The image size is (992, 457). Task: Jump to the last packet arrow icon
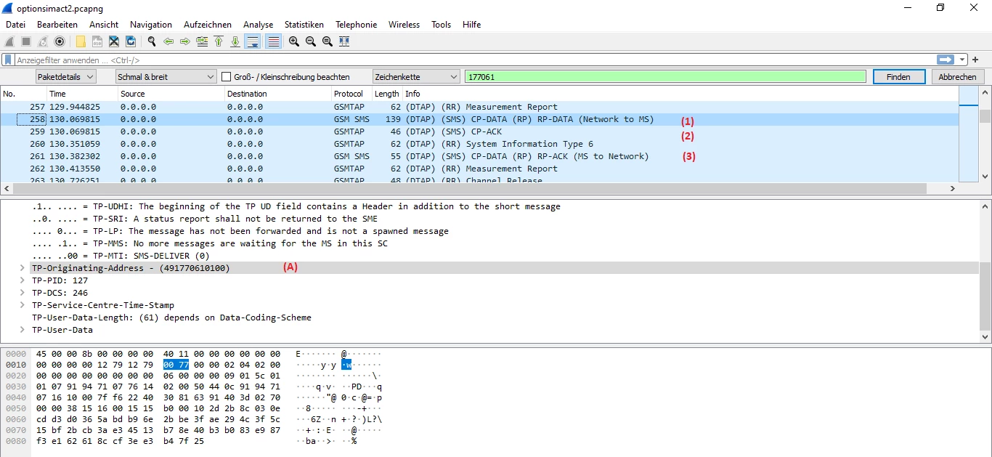235,41
